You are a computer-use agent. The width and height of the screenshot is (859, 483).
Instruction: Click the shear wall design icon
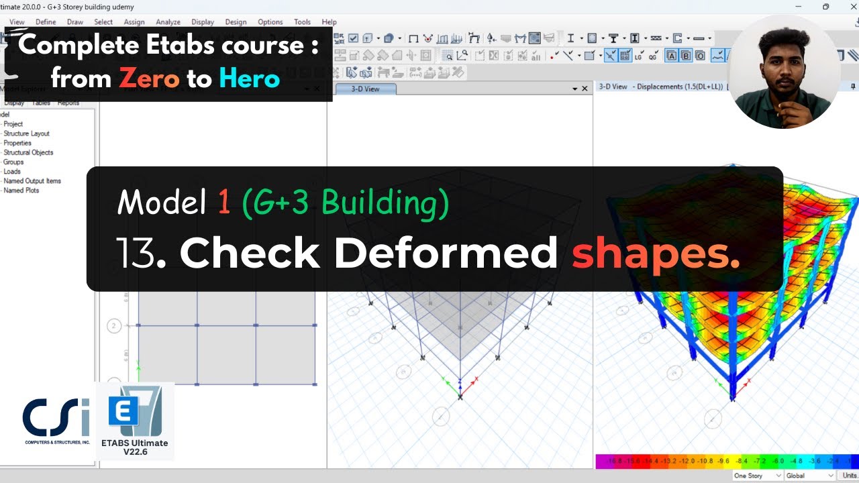[x=678, y=38]
